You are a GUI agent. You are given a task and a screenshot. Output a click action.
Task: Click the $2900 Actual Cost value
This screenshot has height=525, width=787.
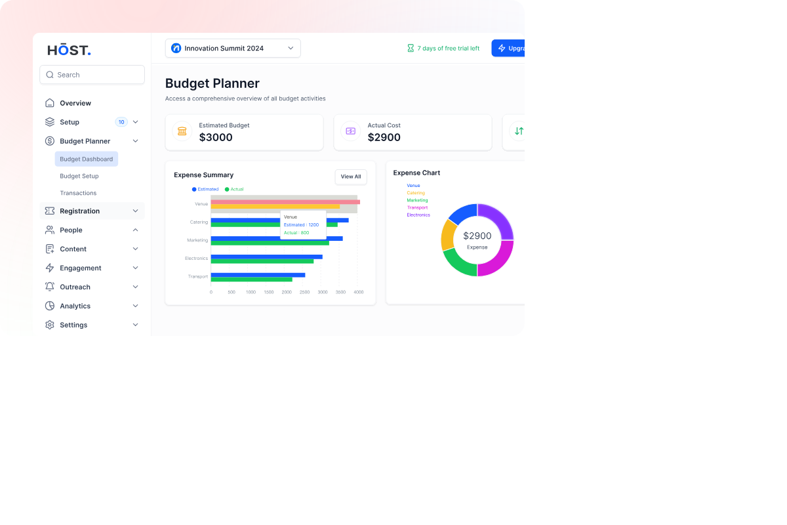[x=384, y=138]
